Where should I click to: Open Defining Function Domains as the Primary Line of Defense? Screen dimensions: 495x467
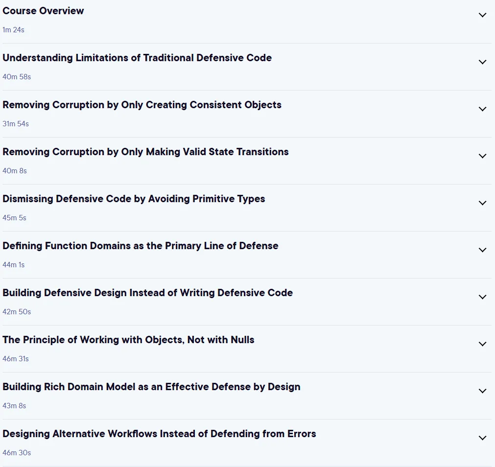click(x=141, y=246)
